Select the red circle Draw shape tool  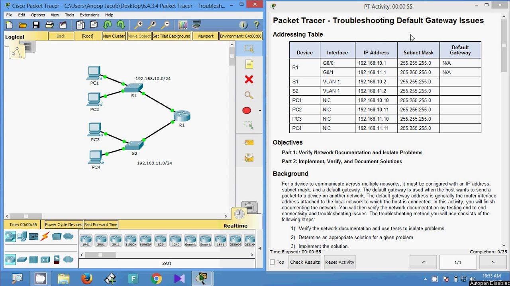tap(247, 110)
